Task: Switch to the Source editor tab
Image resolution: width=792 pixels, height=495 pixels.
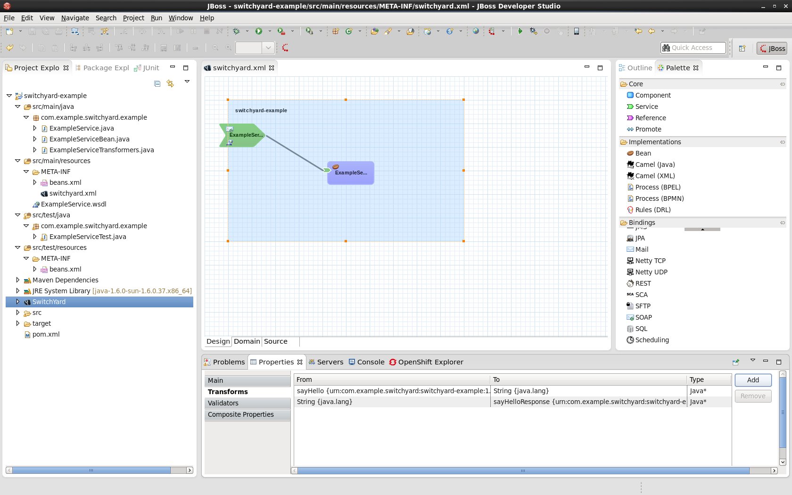Action: pyautogui.click(x=276, y=341)
